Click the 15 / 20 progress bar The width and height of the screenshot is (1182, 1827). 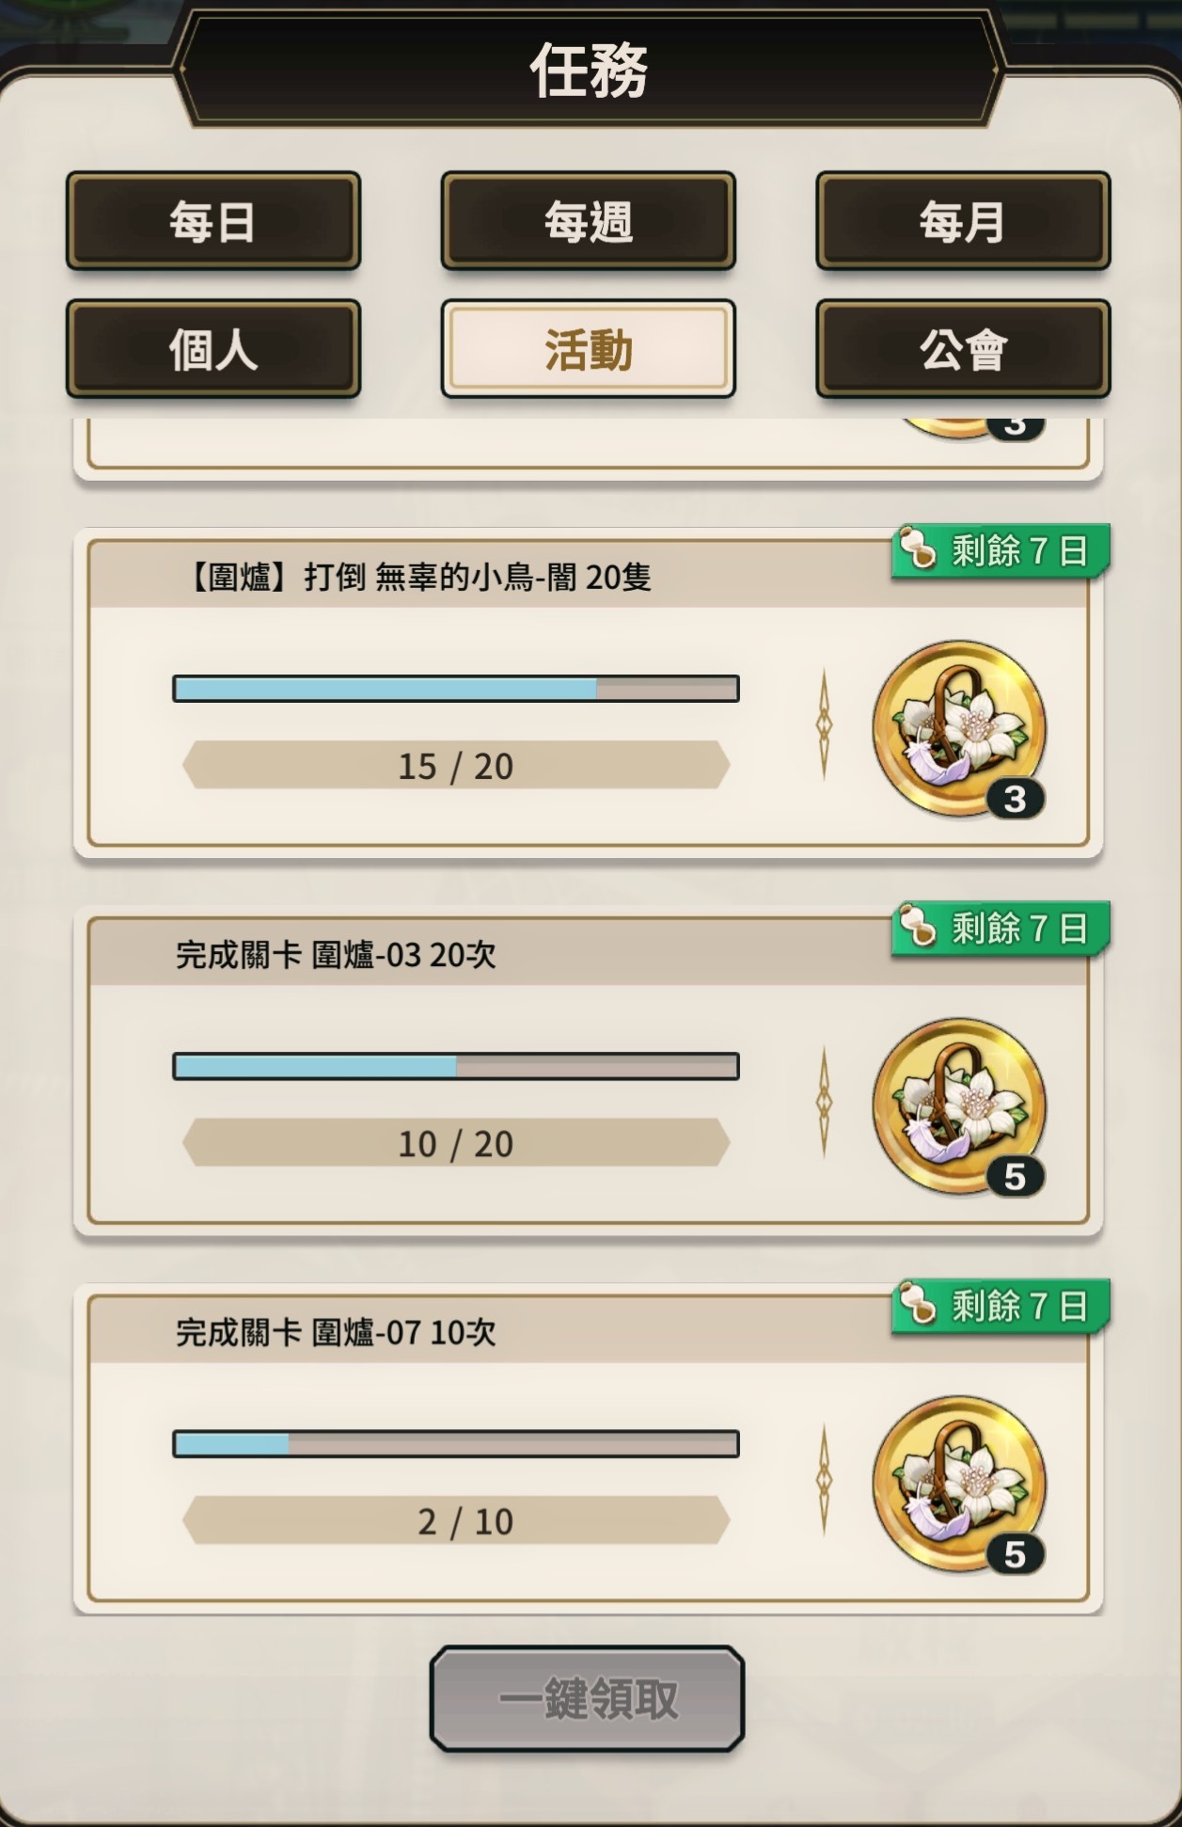click(x=456, y=689)
